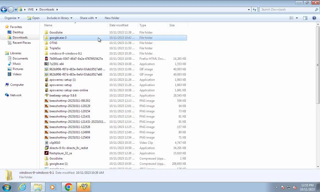
Task: Select beesshottmp-20231011-091302 PNG icon
Action: point(46,101)
